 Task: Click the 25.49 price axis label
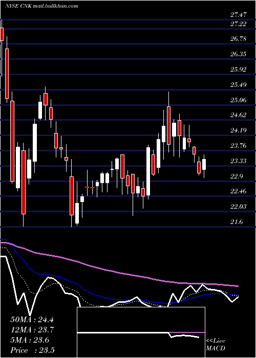(x=239, y=85)
